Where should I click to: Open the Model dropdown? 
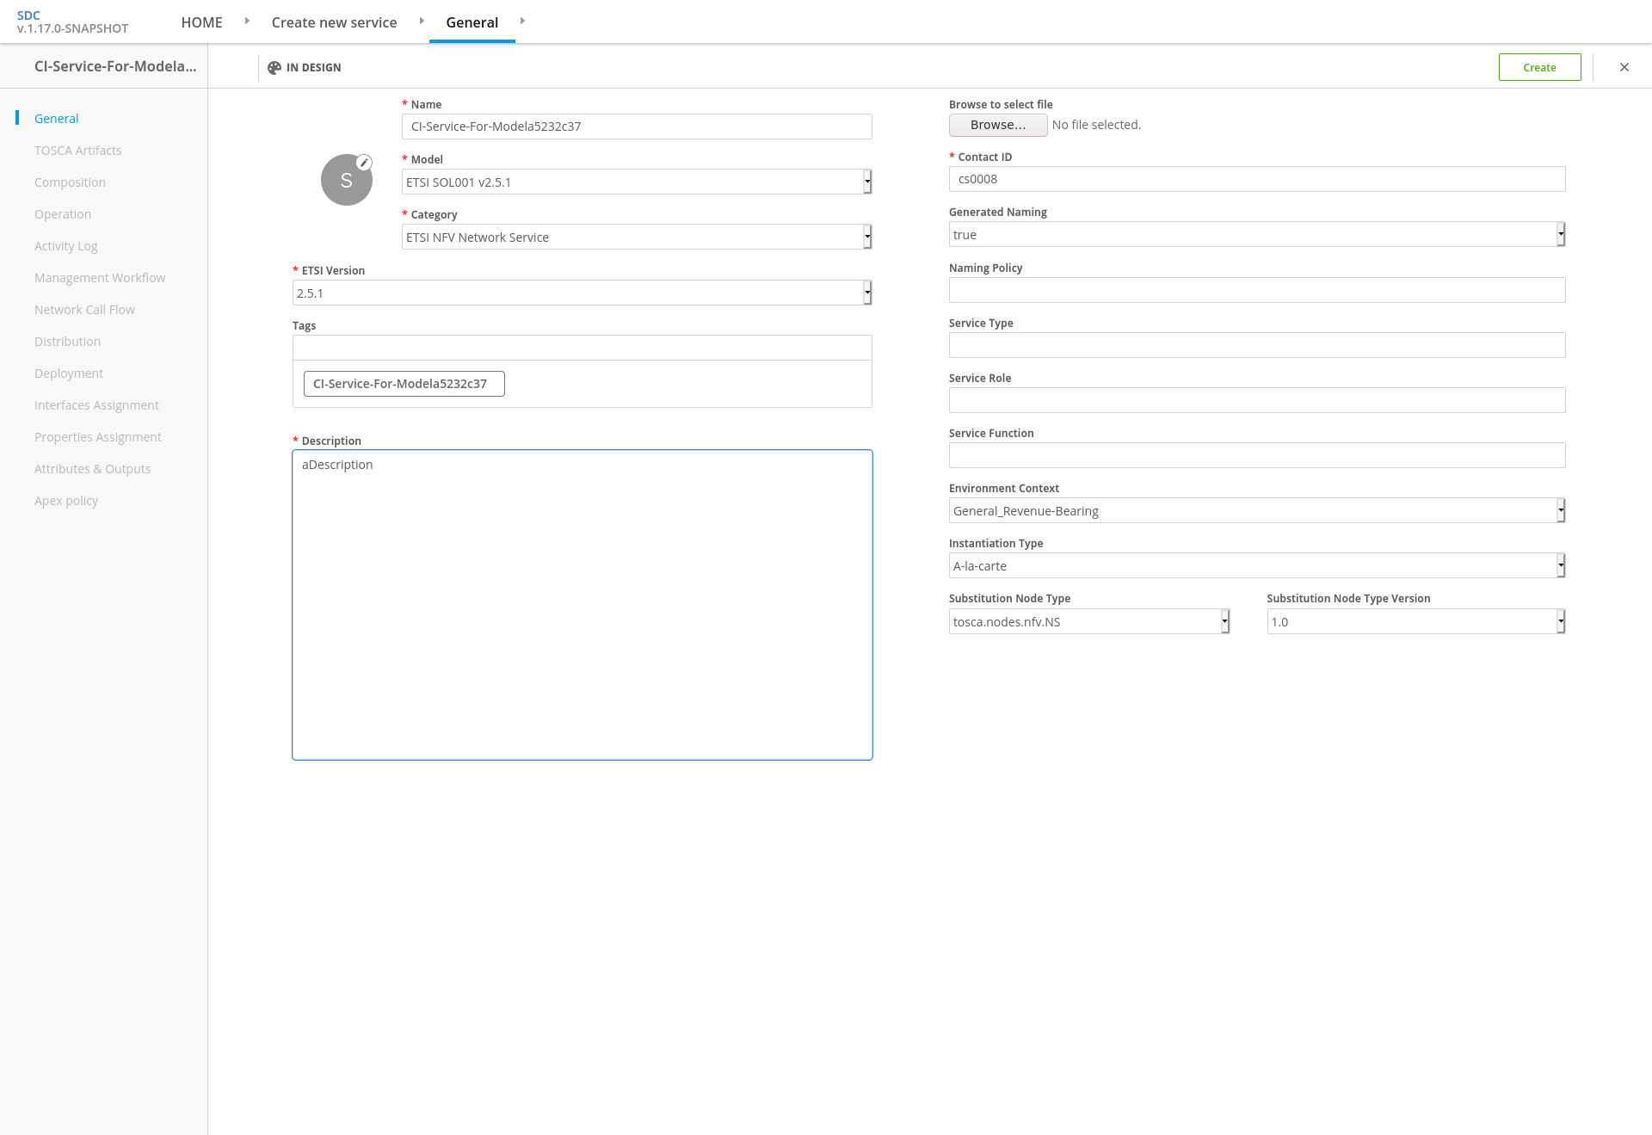[x=637, y=182]
